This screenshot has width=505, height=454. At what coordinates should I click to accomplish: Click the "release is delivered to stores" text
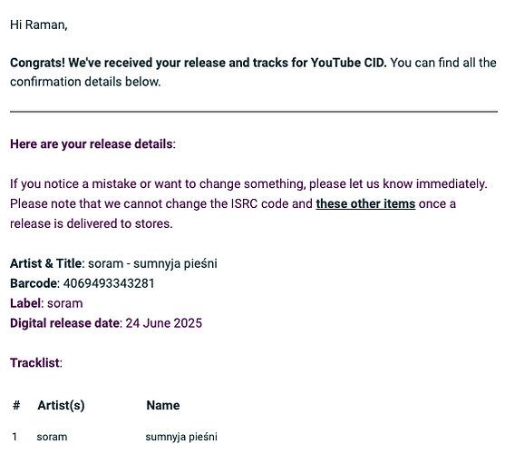pos(92,223)
